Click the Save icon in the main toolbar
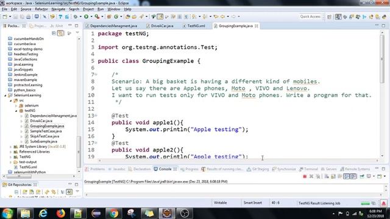Screen dimensions: 390x219 [x=16, y=16]
